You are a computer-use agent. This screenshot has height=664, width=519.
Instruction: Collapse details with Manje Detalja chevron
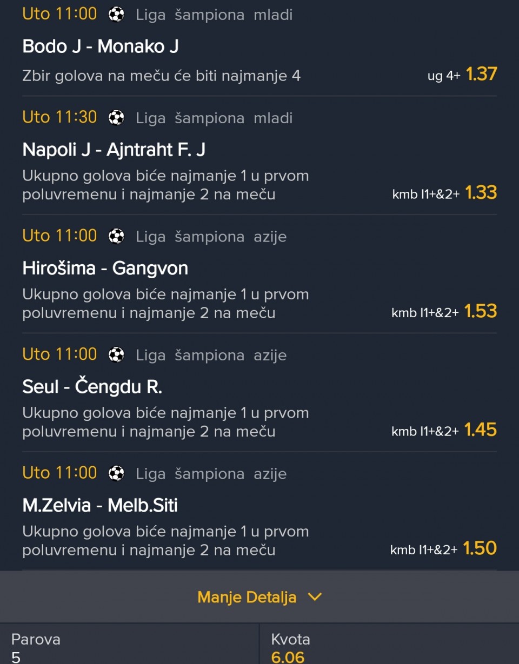point(315,597)
